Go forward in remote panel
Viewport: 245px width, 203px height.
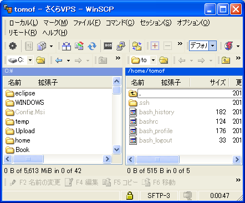click(x=201, y=60)
